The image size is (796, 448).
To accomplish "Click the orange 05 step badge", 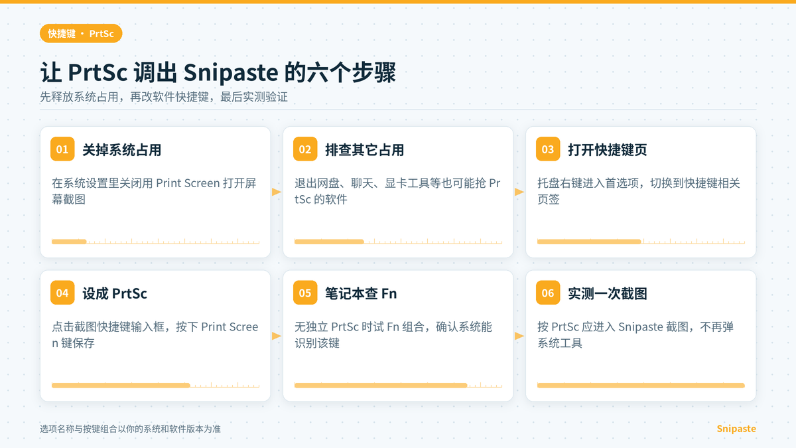I will (x=305, y=293).
